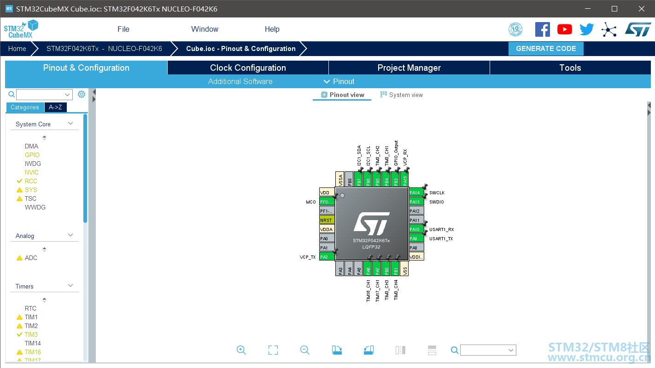Screen dimensions: 655x368
Task: Fit the chip to the view
Action: point(273,350)
